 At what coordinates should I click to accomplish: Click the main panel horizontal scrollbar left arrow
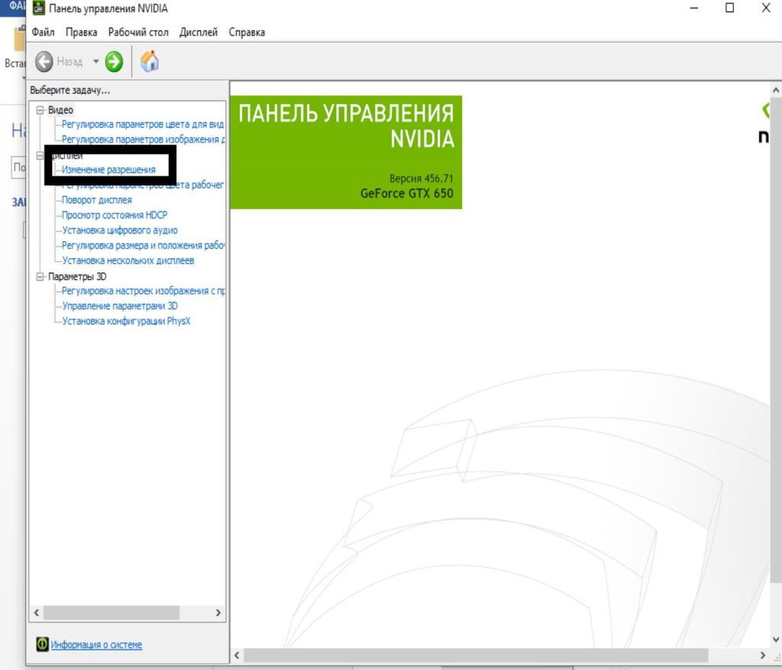237,656
